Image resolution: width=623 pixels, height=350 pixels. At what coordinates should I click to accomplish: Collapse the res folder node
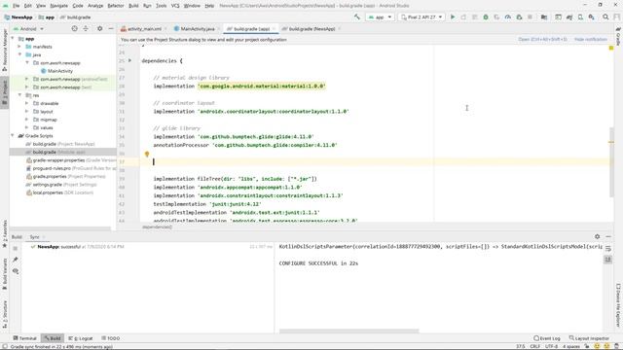tap(19, 95)
